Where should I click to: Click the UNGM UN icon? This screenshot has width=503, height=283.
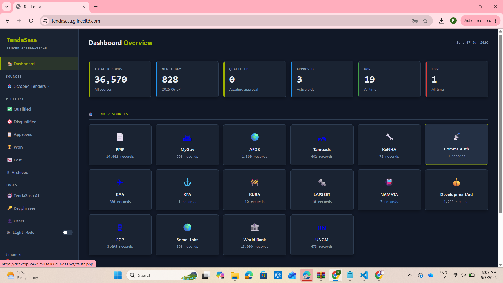pos(322,228)
